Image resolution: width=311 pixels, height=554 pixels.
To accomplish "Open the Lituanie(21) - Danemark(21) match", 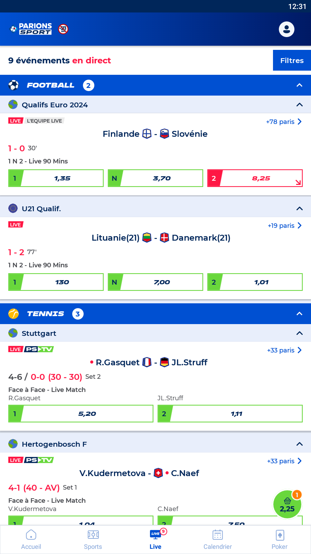I will pos(161,238).
